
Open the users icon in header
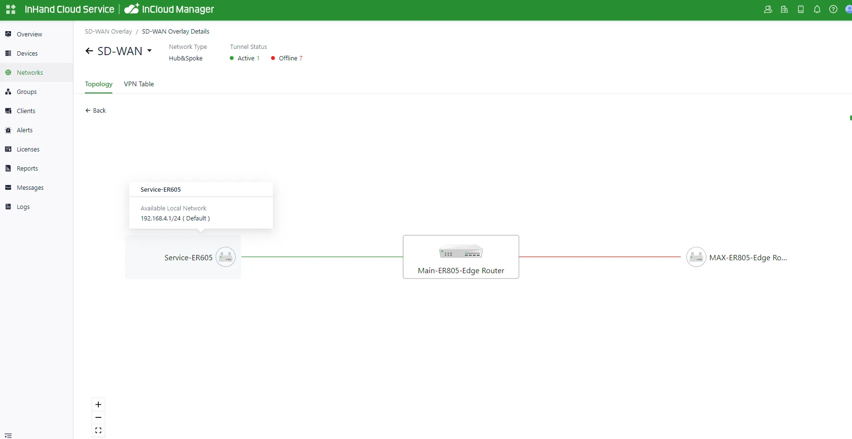click(768, 9)
